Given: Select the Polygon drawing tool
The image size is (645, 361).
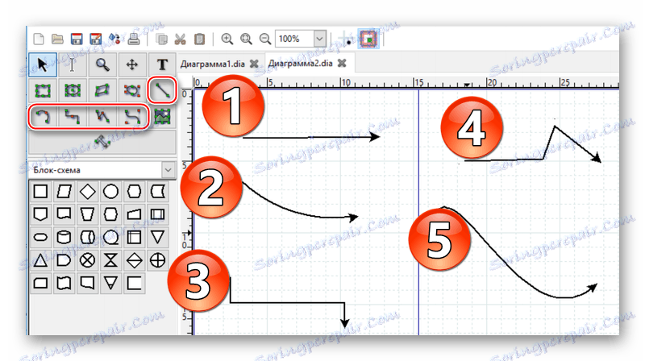Looking at the screenshot, I should click(102, 90).
